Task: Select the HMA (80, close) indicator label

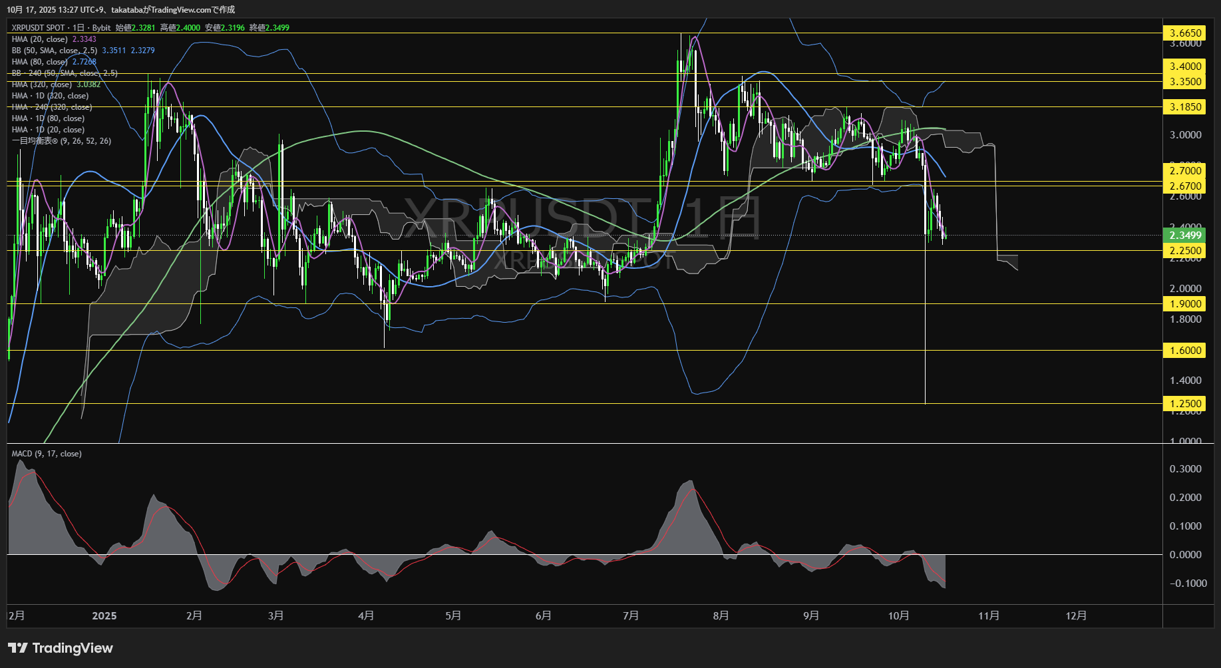Action: (x=40, y=62)
